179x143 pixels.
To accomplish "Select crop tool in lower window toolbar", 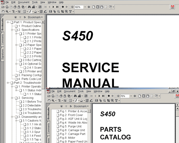I will 108,101.
